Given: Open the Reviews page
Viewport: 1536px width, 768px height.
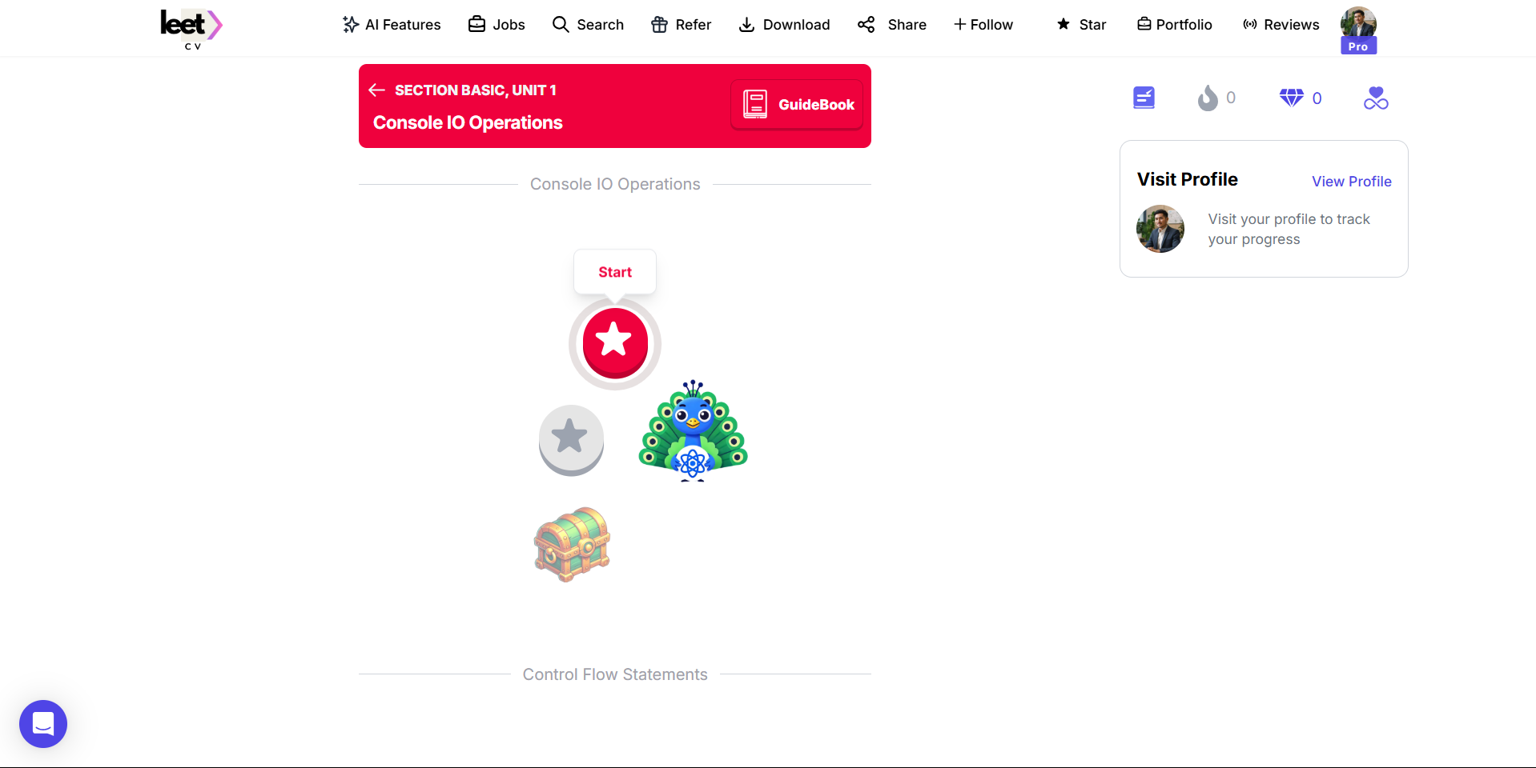Looking at the screenshot, I should point(1281,25).
